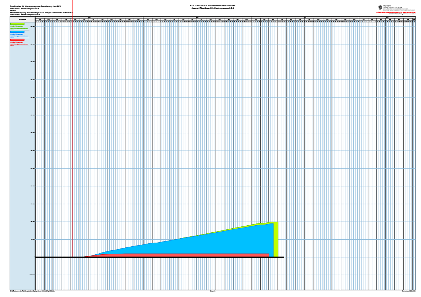This screenshot has height=297, width=421.
Task: Select the blue 'UMSATZ geplant' legend label
Action: (17, 34)
